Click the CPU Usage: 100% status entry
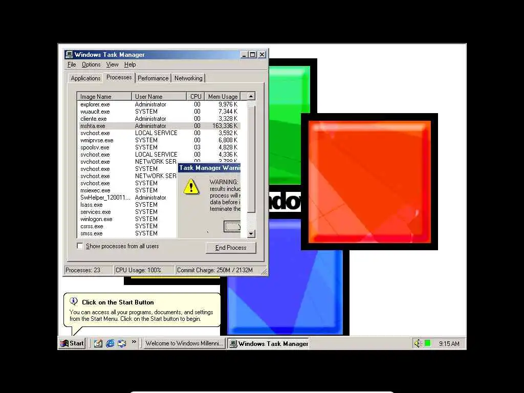The height and width of the screenshot is (393, 524). tap(144, 270)
